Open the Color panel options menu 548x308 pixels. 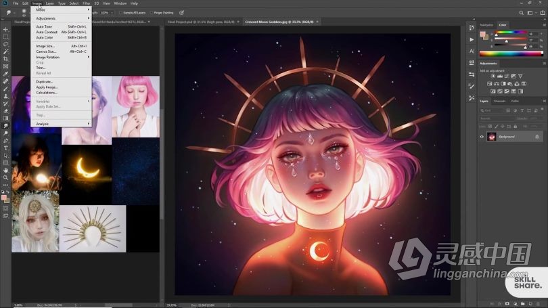click(x=544, y=25)
